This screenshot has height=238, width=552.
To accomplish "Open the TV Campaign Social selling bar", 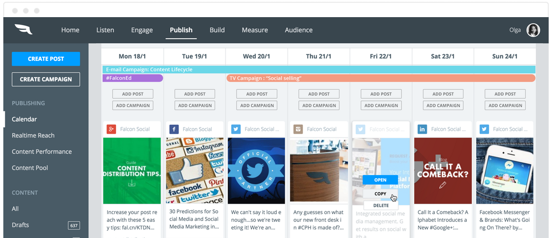I will coord(381,78).
